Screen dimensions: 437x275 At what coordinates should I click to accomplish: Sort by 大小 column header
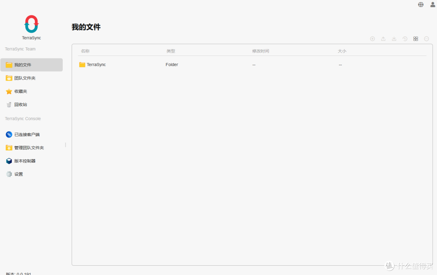[342, 51]
